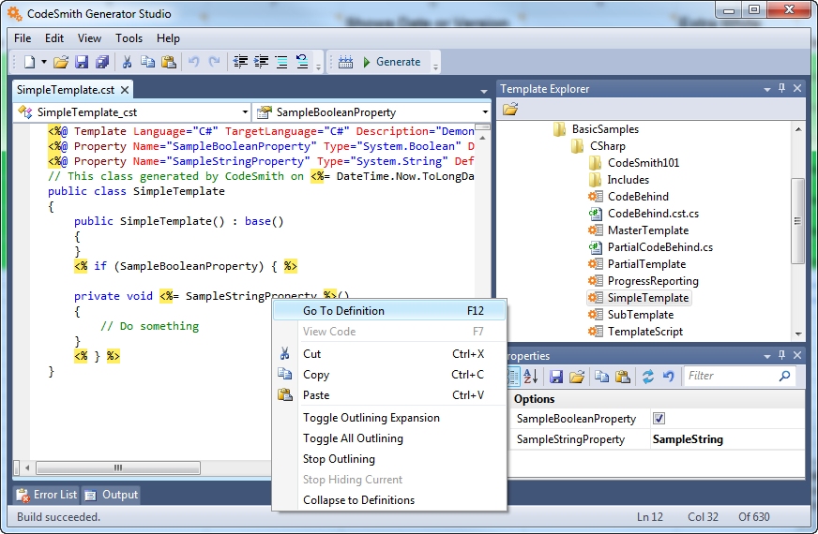Click the Properties refresh icon
Viewport: 818px width, 534px height.
(x=648, y=377)
